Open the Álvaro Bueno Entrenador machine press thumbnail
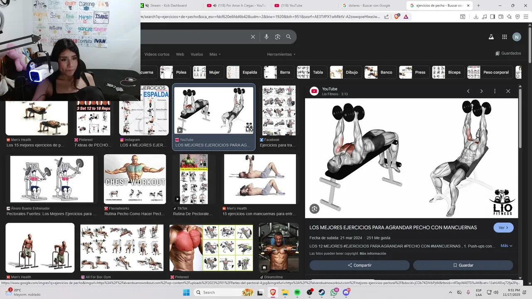The width and height of the screenshot is (532, 299). coord(52,179)
